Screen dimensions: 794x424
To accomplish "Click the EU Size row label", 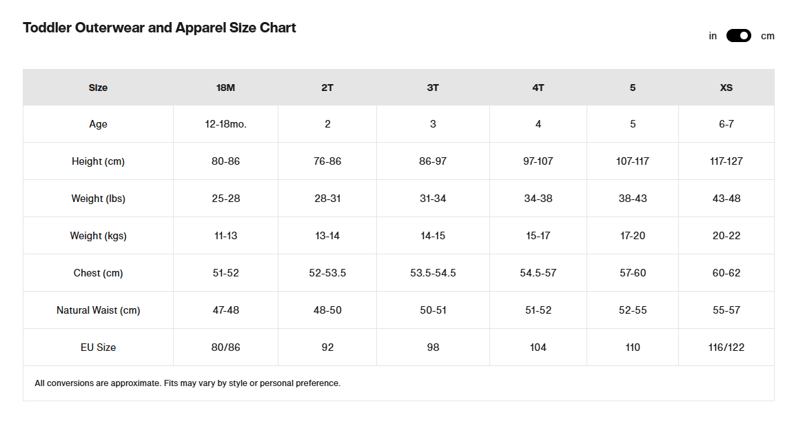I will [x=98, y=347].
